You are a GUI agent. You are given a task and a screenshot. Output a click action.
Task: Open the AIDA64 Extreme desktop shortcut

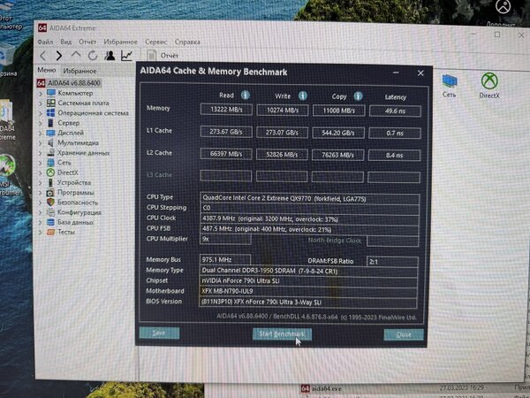(x=7, y=120)
